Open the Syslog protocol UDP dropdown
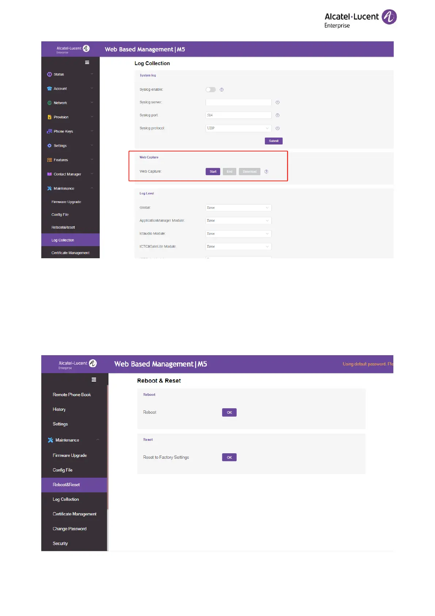 click(x=239, y=128)
